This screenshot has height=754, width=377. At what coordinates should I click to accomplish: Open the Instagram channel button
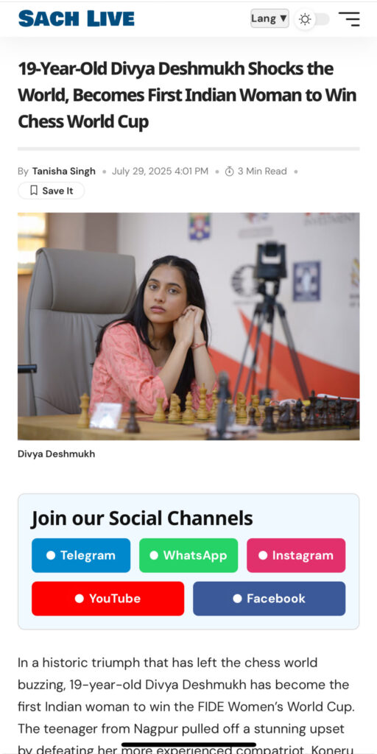pyautogui.click(x=296, y=555)
